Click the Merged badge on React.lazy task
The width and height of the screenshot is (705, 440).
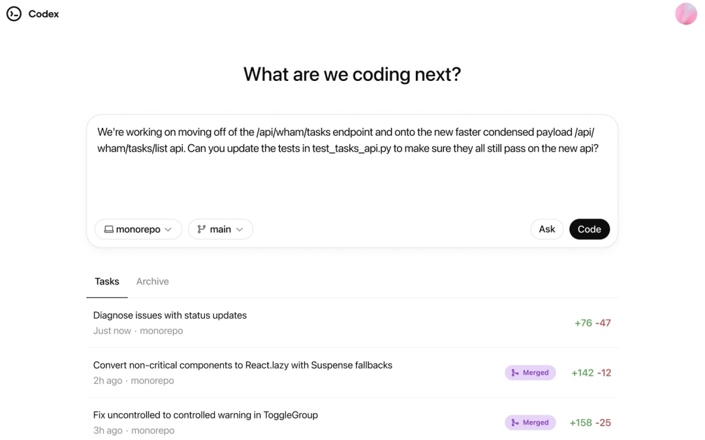coord(530,373)
